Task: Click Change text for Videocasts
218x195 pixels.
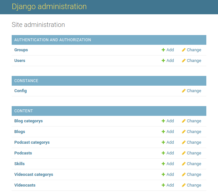Action: coord(194,185)
